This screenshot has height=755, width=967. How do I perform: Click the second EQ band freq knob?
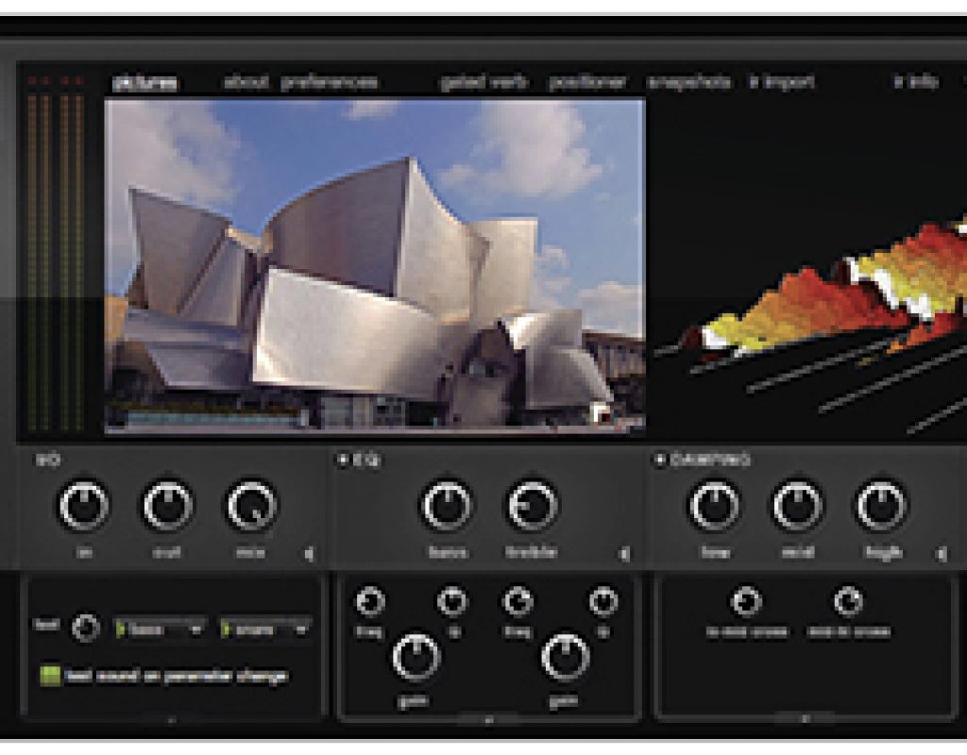click(x=518, y=601)
